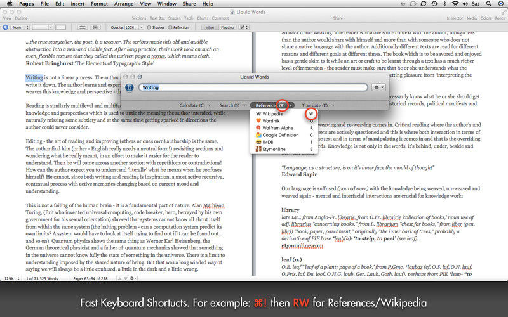Click the IMDB icon in the Reference menu
Viewport: 508px width, 317px height.
tap(258, 142)
